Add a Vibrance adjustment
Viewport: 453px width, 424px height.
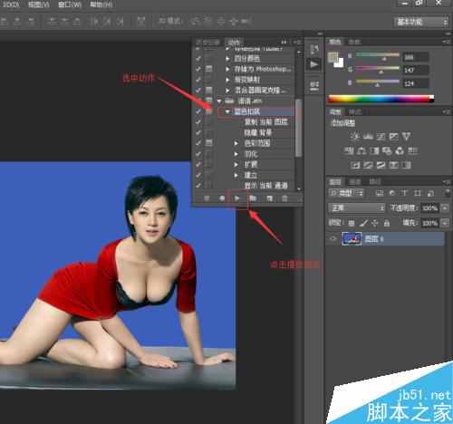(x=407, y=137)
